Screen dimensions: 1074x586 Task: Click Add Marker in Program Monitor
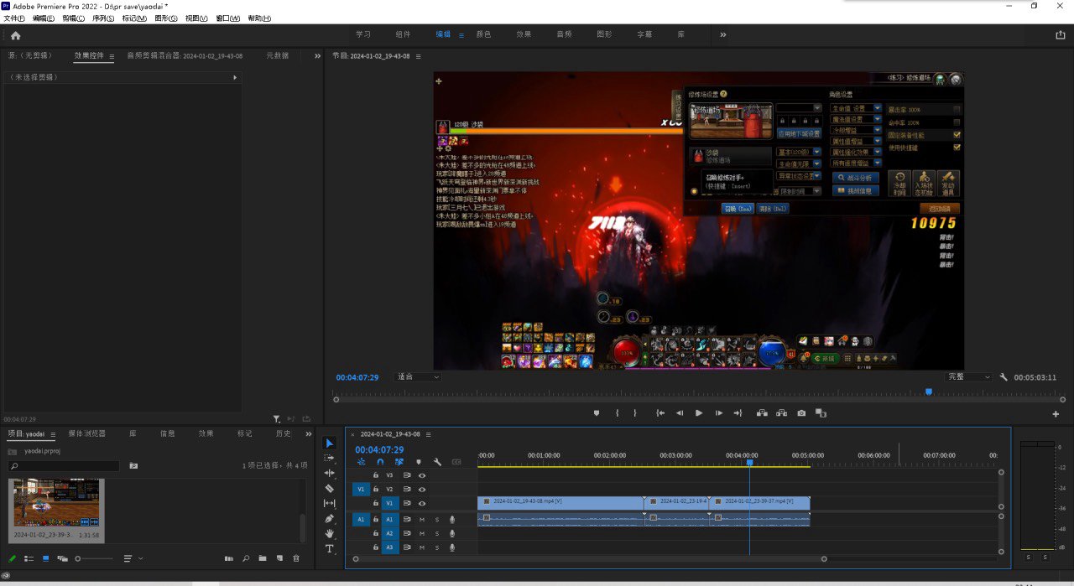(x=597, y=413)
